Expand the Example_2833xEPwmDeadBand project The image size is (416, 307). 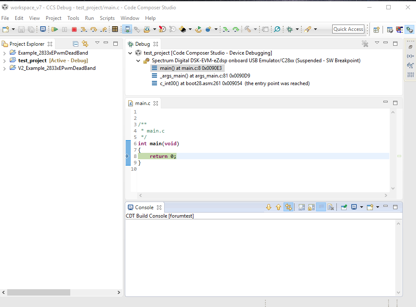pos(4,53)
